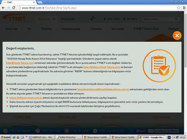Screen dimensions: 187x140
Task: Open the Başlat start button
Action: click(x=6, y=137)
